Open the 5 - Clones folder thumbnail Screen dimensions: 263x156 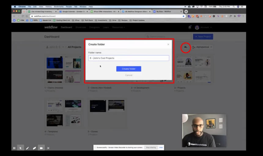coord(107,113)
